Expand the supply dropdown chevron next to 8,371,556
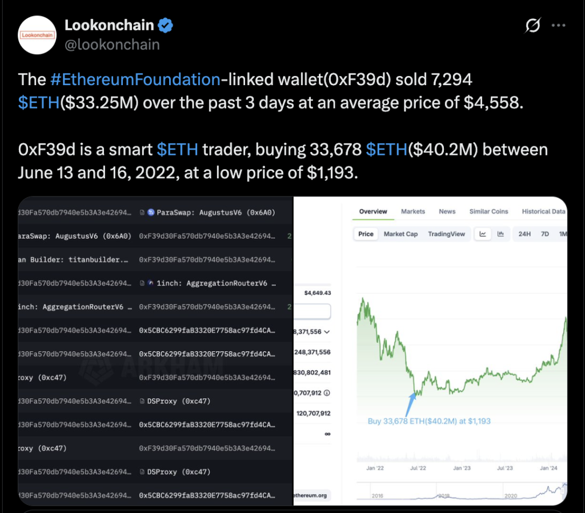585x513 pixels. [x=327, y=332]
